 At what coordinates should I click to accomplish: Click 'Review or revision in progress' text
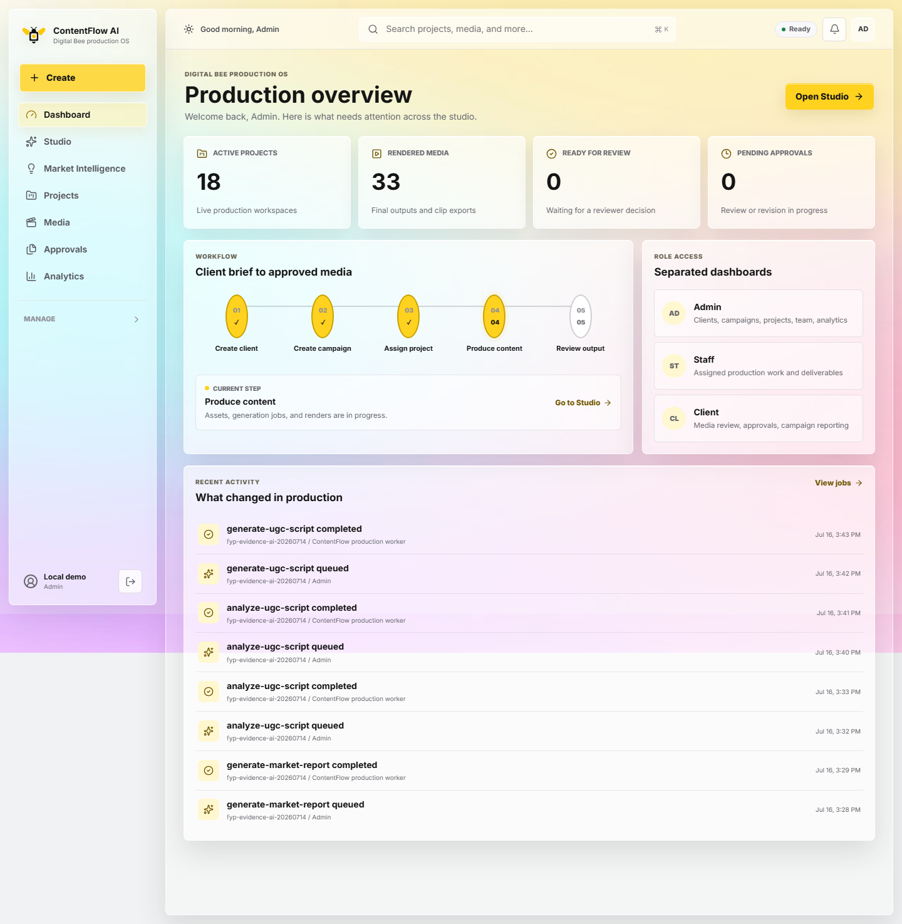(774, 210)
